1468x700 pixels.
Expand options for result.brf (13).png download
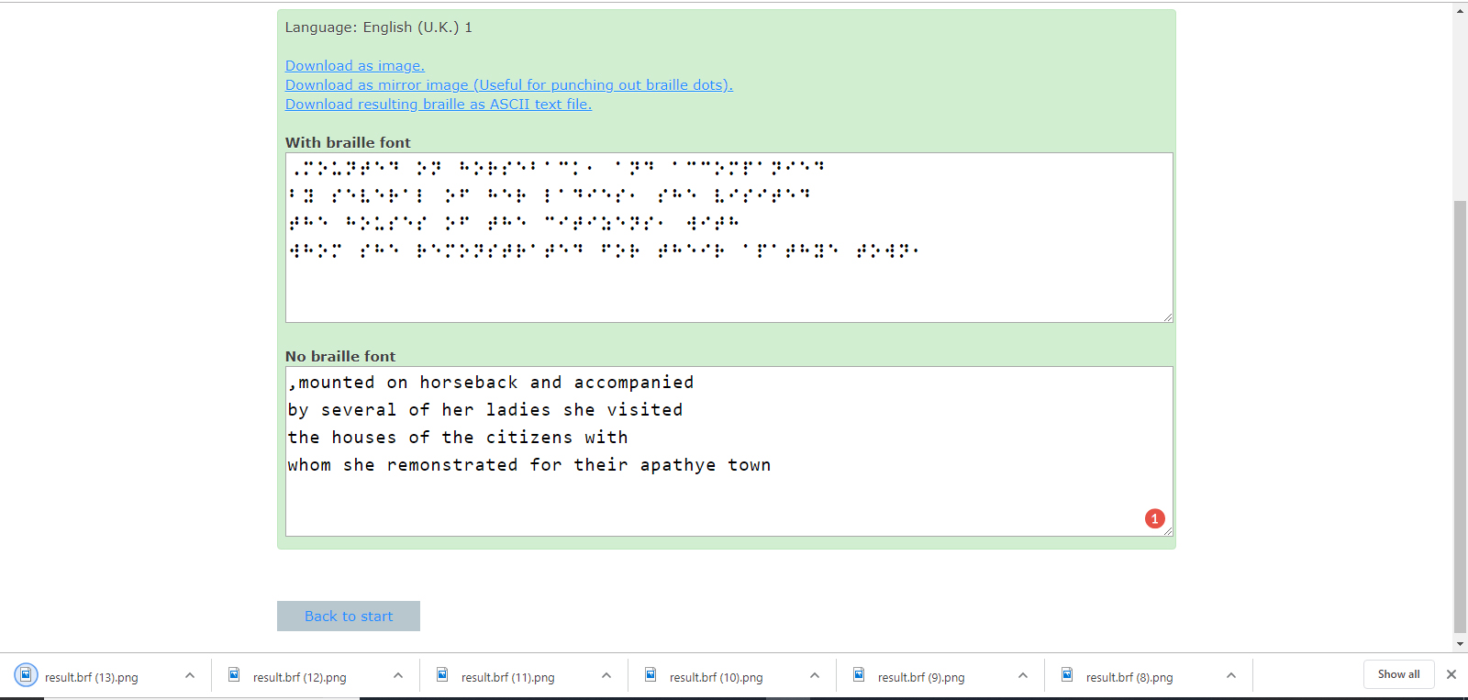pos(190,676)
